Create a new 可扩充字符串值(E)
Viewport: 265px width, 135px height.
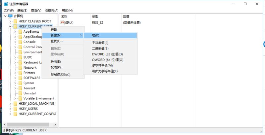110,71
